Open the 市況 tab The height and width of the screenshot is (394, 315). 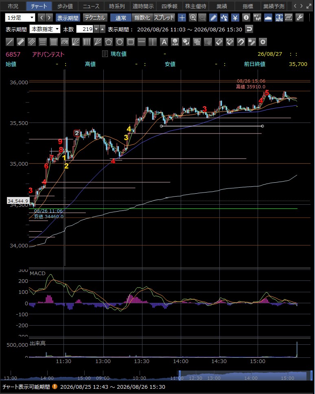pos(13,6)
